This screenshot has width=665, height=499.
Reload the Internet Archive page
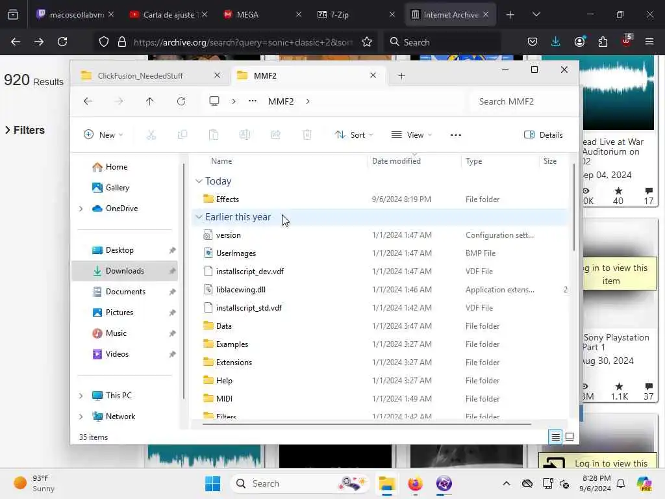click(x=62, y=42)
